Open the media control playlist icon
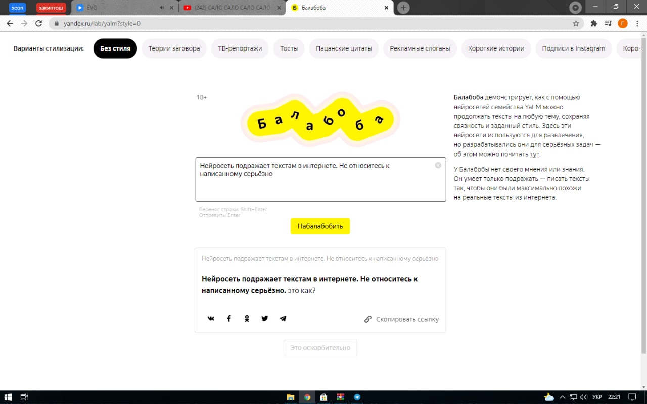This screenshot has width=647, height=404. click(x=608, y=23)
